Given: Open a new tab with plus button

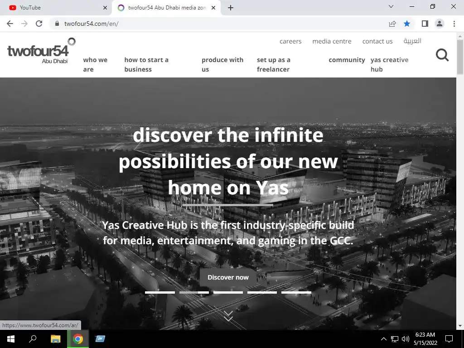Looking at the screenshot, I should [231, 8].
